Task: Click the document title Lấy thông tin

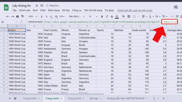Action: 22,5
